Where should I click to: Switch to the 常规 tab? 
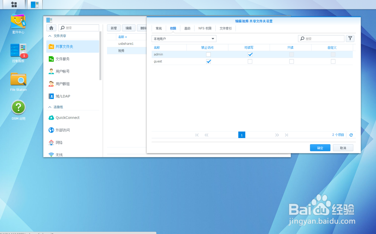coord(158,28)
